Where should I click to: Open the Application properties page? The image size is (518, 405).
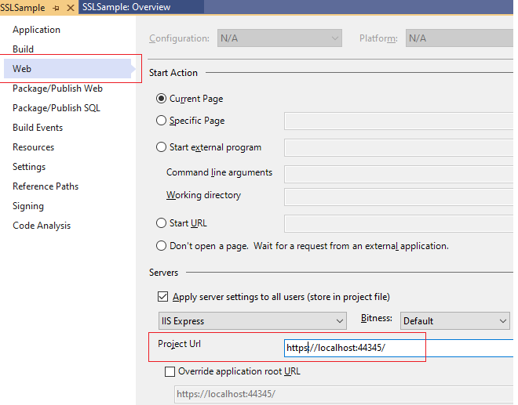click(36, 30)
